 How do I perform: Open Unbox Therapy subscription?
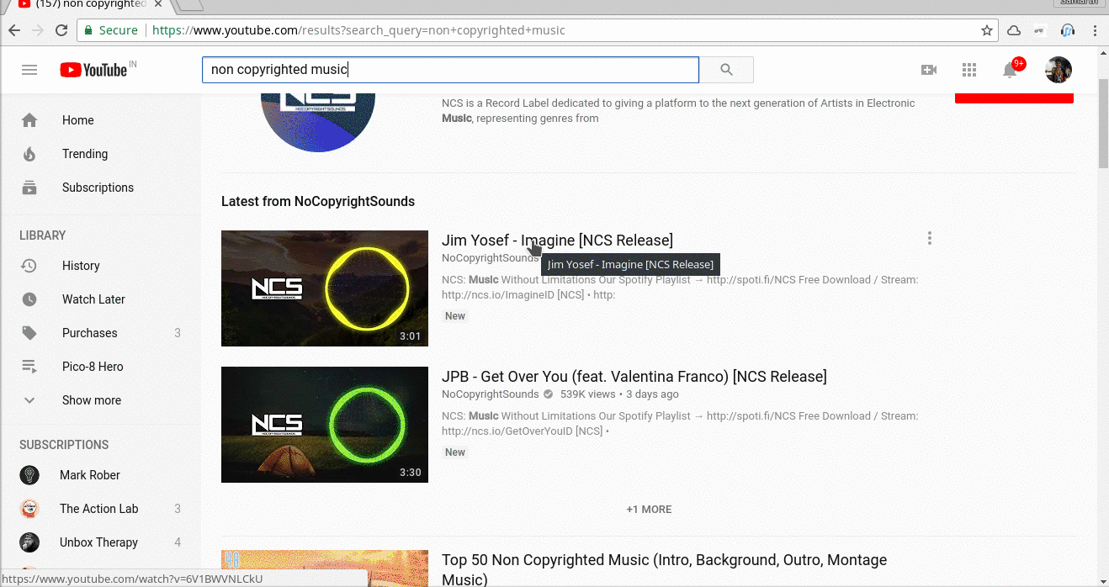pyautogui.click(x=100, y=542)
